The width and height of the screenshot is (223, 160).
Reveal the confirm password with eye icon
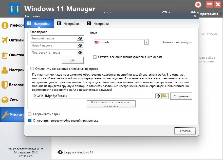click(x=80, y=53)
